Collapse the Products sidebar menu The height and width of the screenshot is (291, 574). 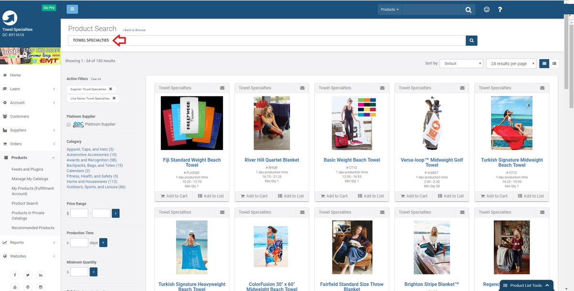(x=30, y=158)
